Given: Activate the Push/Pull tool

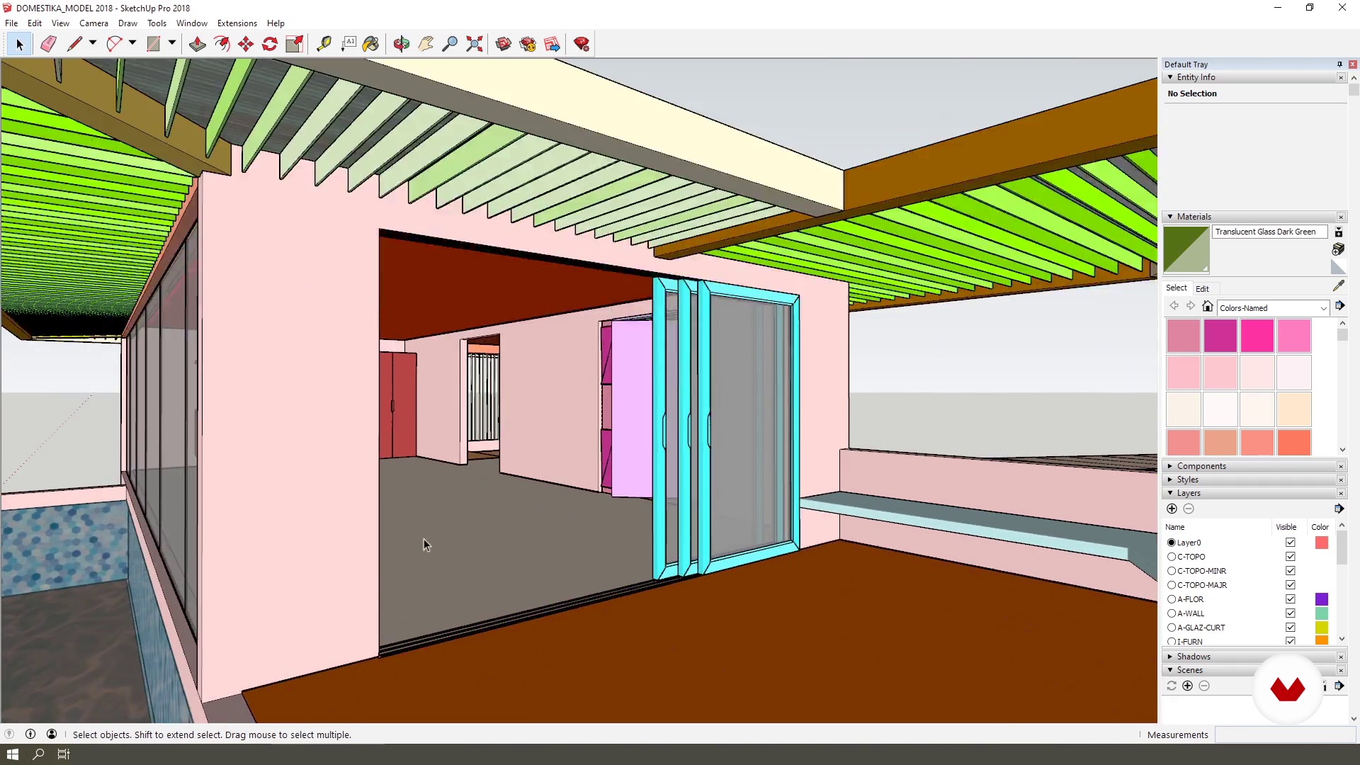Looking at the screenshot, I should pos(198,44).
